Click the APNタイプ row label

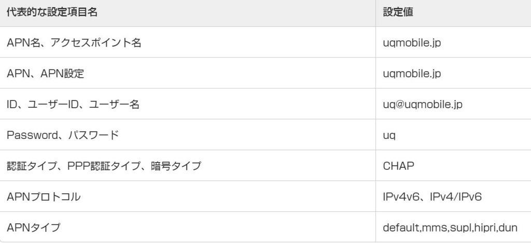(x=33, y=227)
